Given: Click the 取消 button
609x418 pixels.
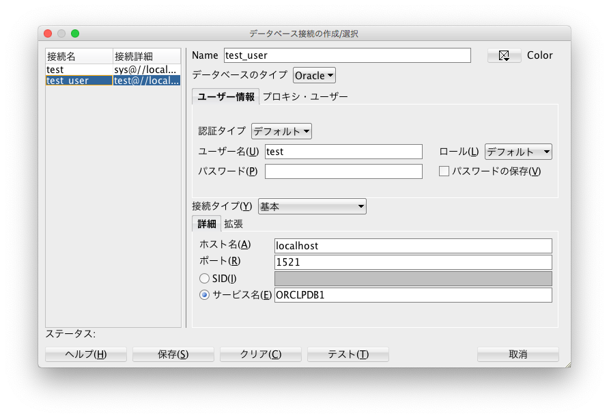Looking at the screenshot, I should pyautogui.click(x=518, y=354).
